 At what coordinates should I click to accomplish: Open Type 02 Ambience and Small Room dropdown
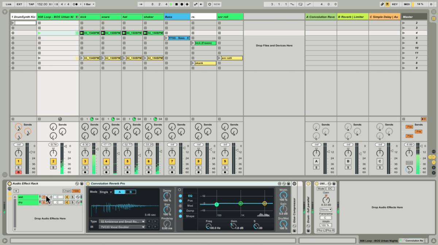123,221
